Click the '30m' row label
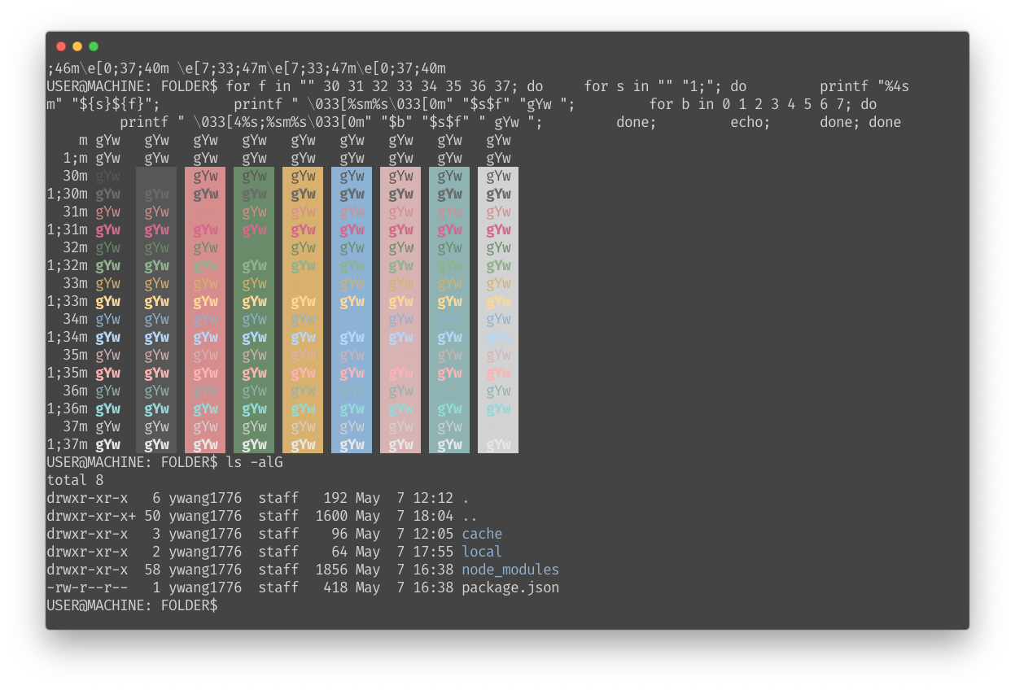The height and width of the screenshot is (690, 1015). 75,176
